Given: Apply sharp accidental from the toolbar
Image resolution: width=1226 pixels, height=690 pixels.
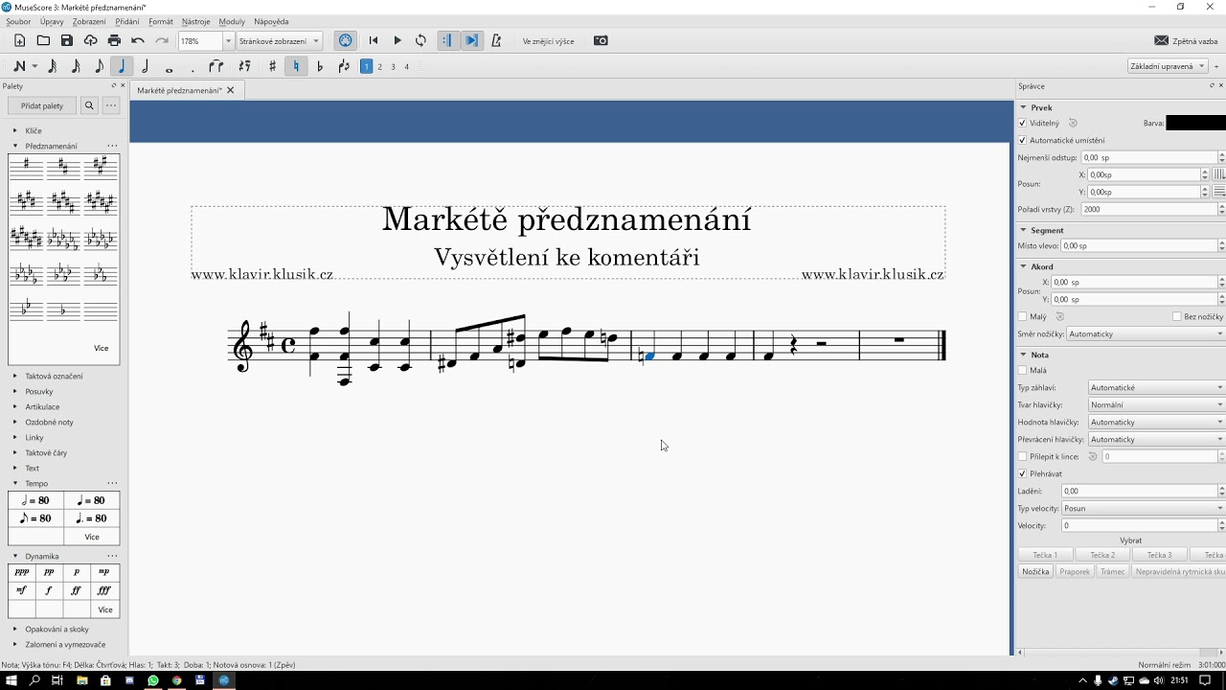Looking at the screenshot, I should pos(273,66).
